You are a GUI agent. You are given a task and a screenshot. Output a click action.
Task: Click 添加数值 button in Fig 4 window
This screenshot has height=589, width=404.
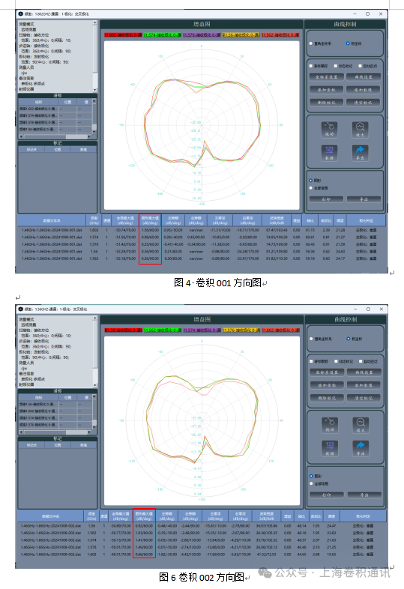coord(363,90)
